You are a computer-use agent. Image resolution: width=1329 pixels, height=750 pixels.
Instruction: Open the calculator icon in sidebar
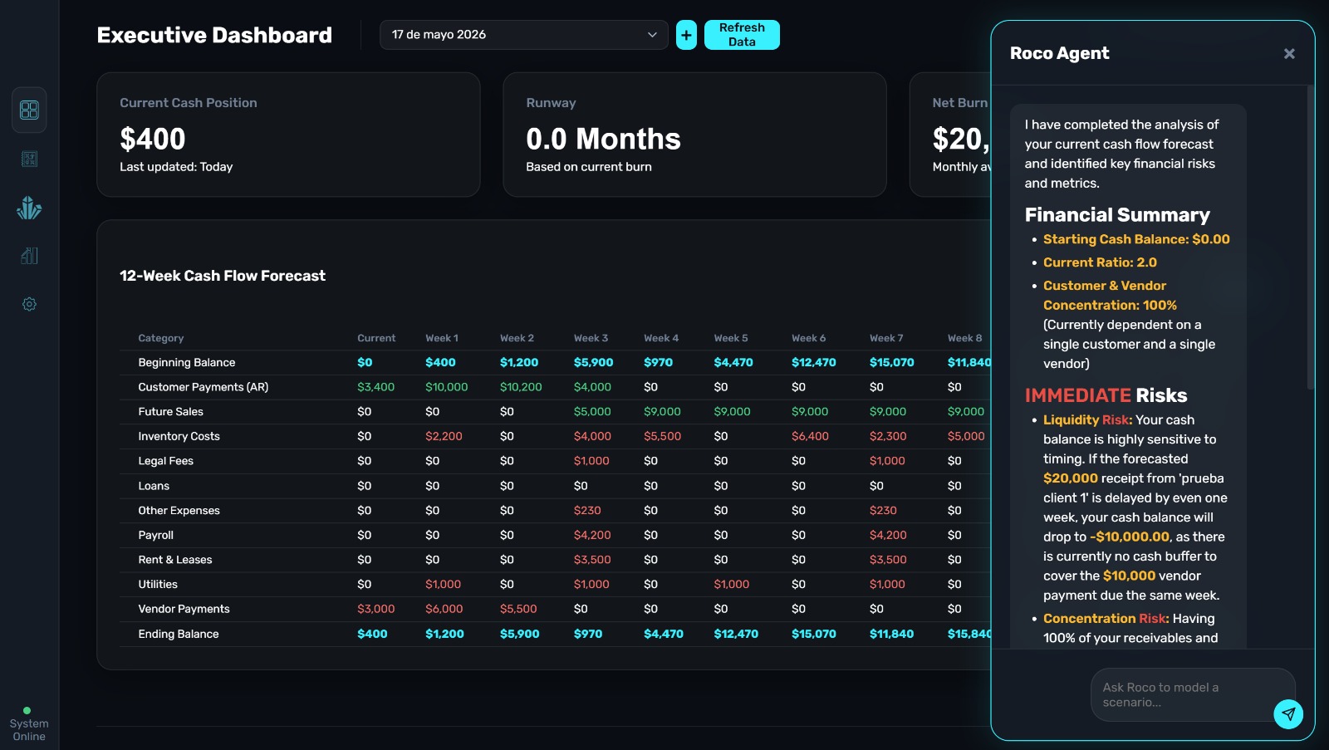[29, 159]
